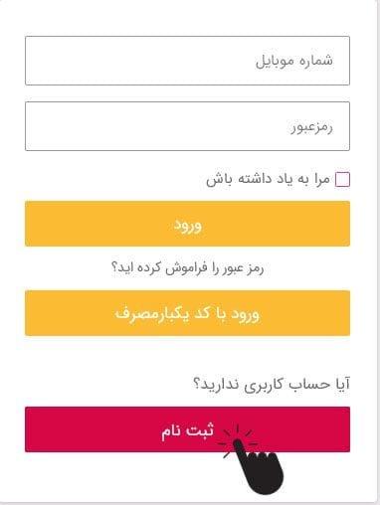380x505 pixels.
Task: Select the pink-bordered remember me box
Action: click(x=342, y=180)
